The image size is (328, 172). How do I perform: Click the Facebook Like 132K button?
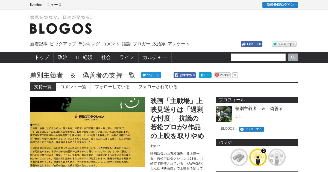[x=251, y=44]
